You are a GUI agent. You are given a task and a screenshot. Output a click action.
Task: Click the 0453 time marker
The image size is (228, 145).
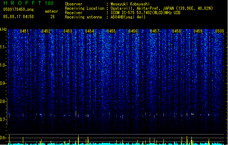point(68,31)
